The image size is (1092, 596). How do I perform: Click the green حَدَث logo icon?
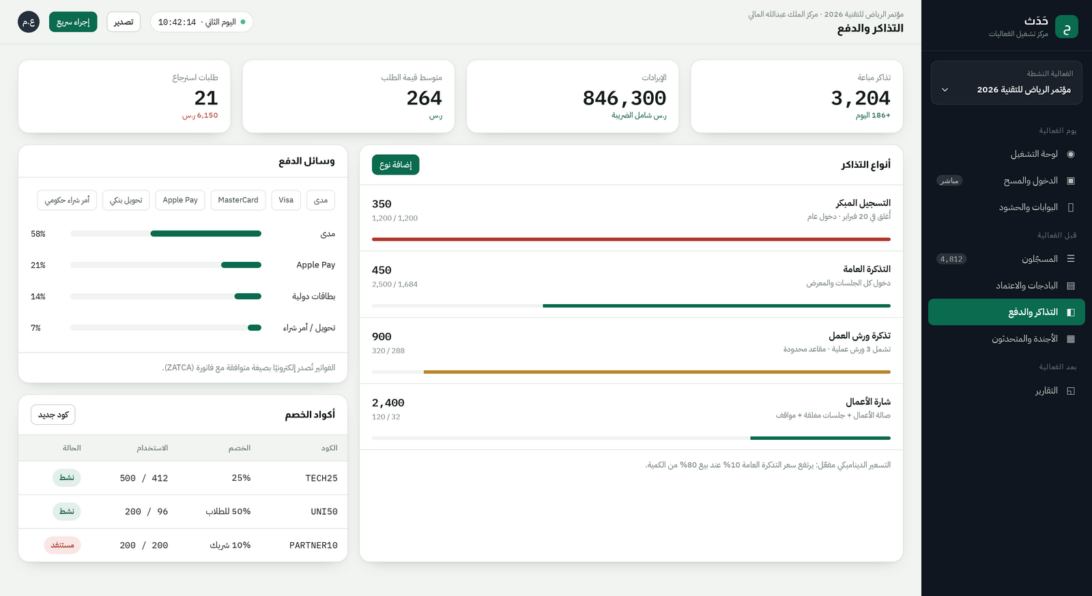(x=1066, y=27)
